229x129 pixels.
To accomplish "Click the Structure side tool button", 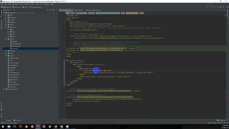I will coord(1,25).
